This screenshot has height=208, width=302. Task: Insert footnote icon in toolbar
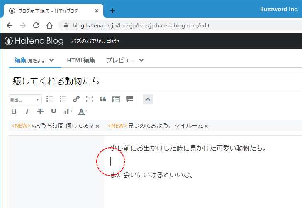coord(129,99)
